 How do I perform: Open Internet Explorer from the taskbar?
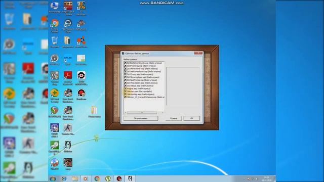point(64,178)
